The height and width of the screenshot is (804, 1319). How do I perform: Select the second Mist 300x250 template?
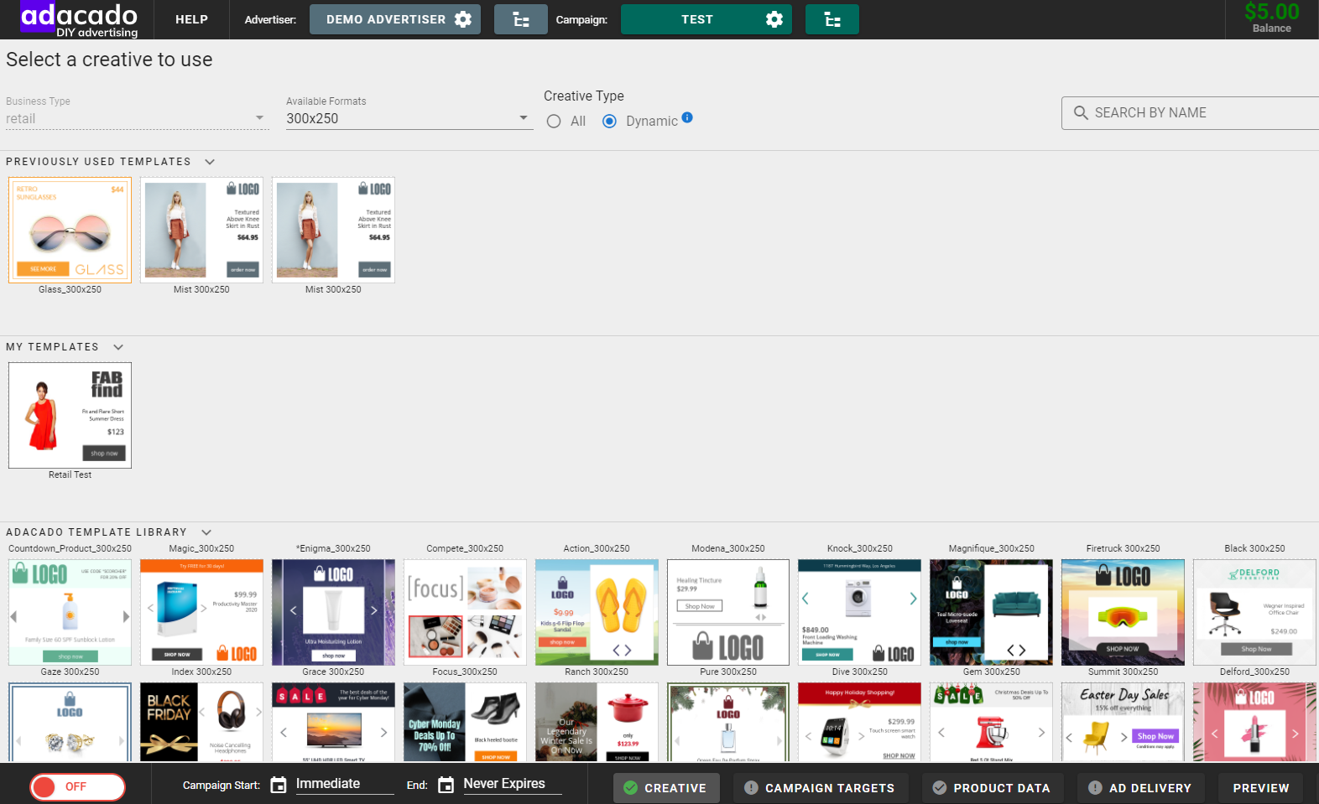click(333, 230)
